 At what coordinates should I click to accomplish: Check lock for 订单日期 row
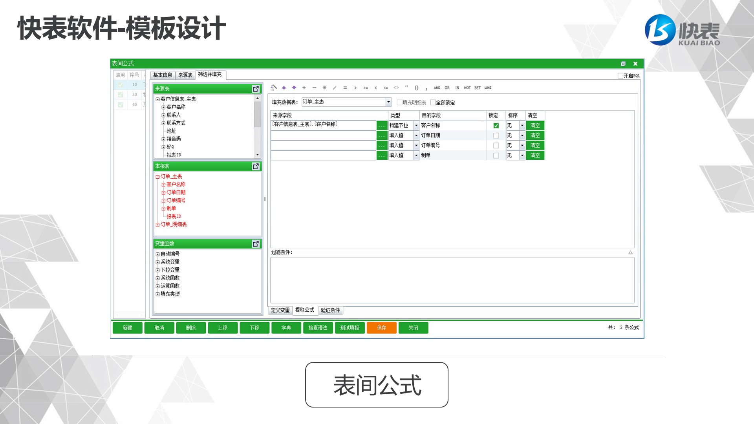click(x=496, y=135)
